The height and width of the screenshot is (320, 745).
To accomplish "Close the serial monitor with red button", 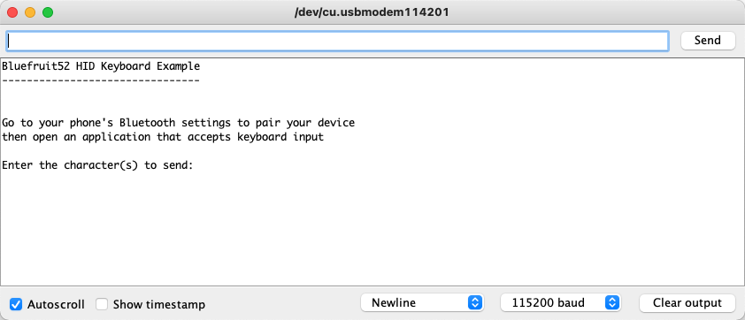I will (12, 13).
